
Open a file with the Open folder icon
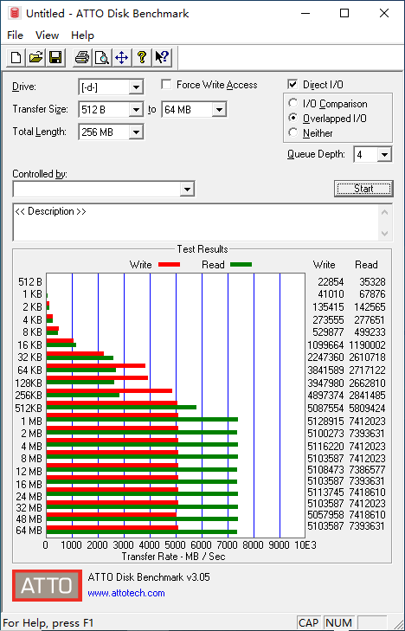tap(35, 57)
